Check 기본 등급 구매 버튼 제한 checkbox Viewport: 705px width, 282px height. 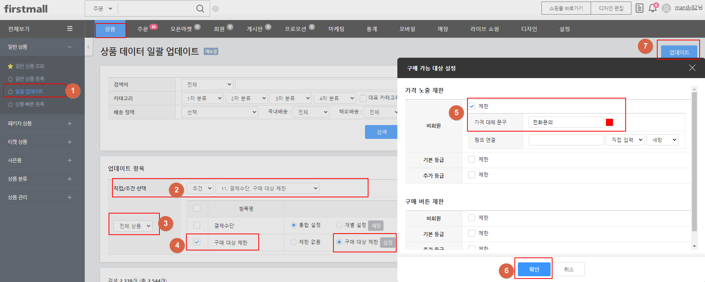pyautogui.click(x=472, y=233)
